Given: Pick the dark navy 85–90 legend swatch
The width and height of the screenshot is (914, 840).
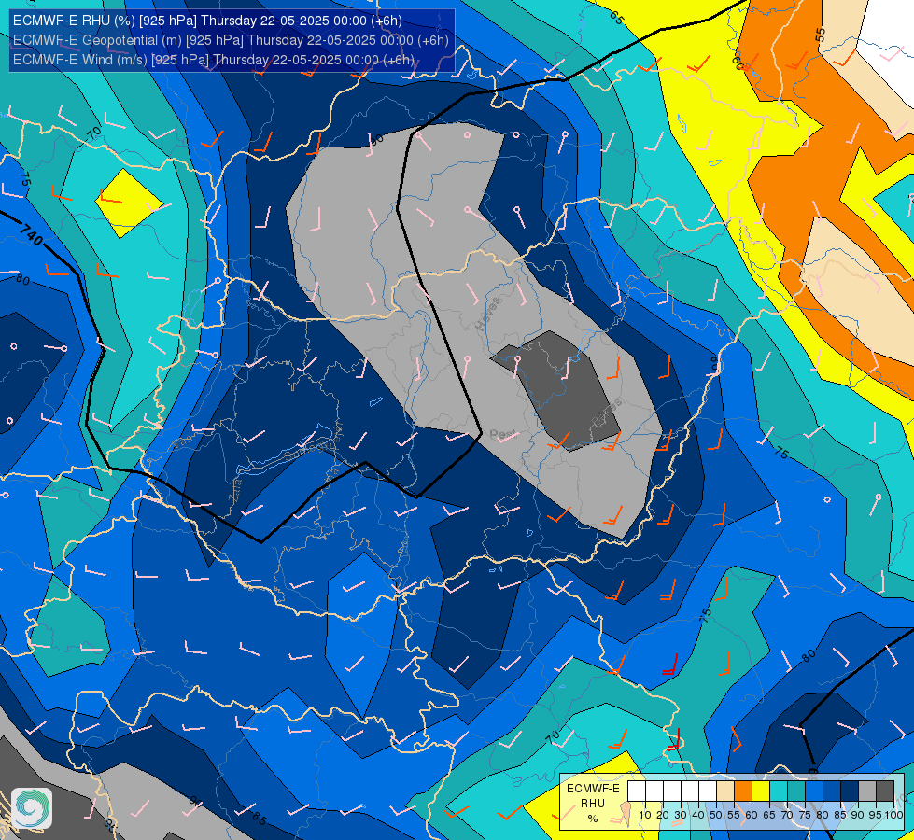Looking at the screenshot, I should [x=850, y=791].
